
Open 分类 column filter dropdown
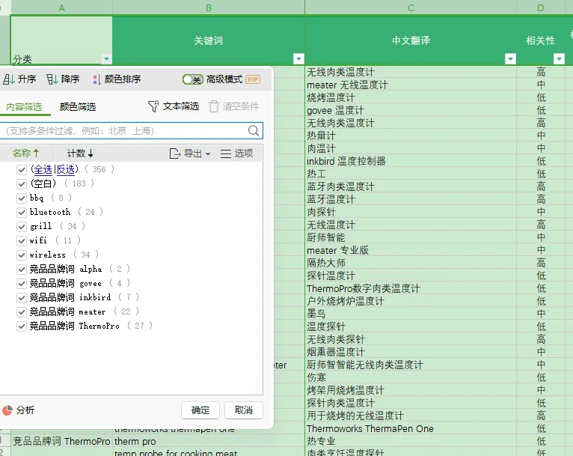point(106,59)
